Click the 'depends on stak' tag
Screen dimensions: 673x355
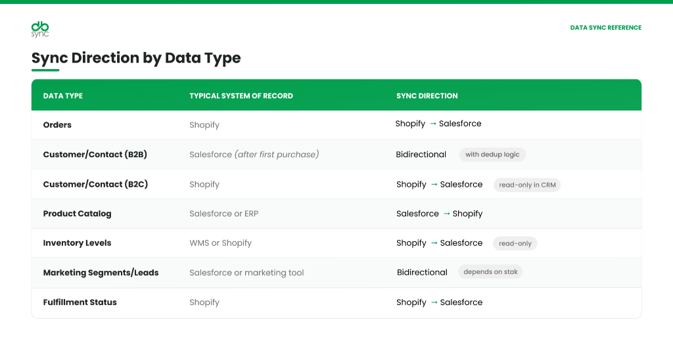pos(490,272)
